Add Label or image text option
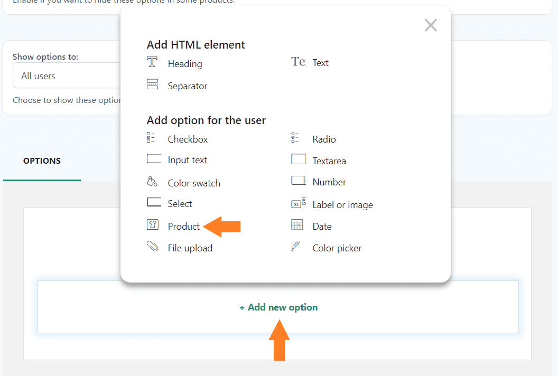Screen dimensions: 558x376 343,205
